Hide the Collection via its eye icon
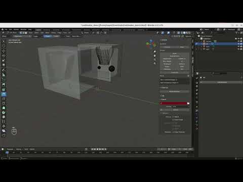The image size is (243, 182). (238, 38)
